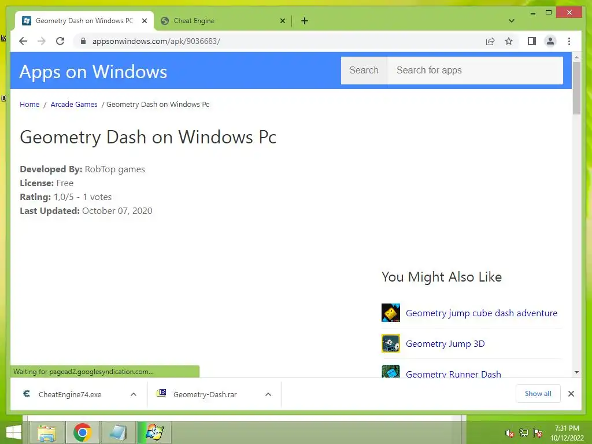The image size is (592, 444).
Task: Click the scrollbar up arrow
Action: (576, 57)
